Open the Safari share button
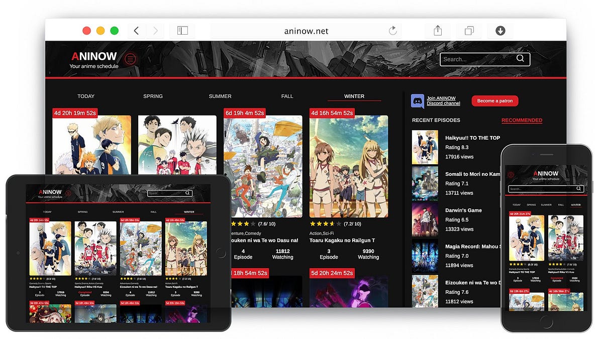603x339 pixels. click(438, 31)
